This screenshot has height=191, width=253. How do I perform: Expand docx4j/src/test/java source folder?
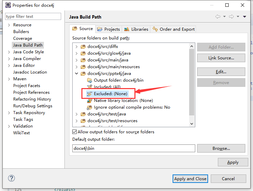click(77, 114)
